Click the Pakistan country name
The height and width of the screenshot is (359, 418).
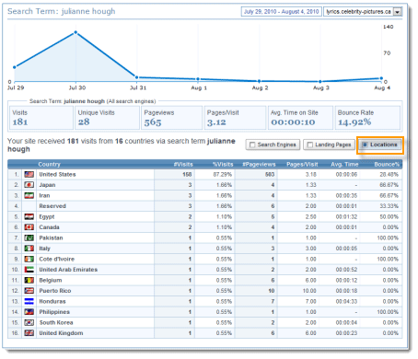pos(51,238)
